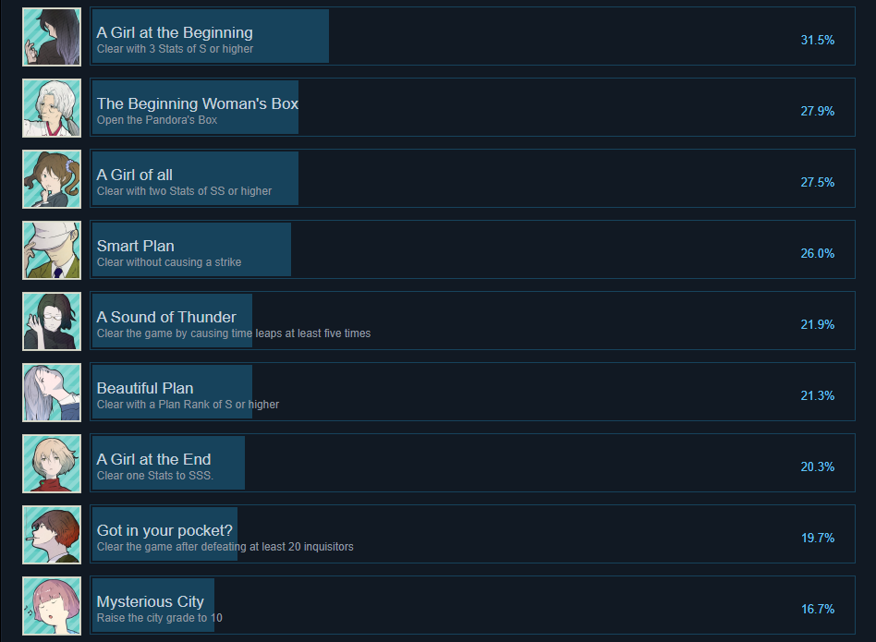Click the A Girl at the Beginning achievement icon

pos(52,37)
